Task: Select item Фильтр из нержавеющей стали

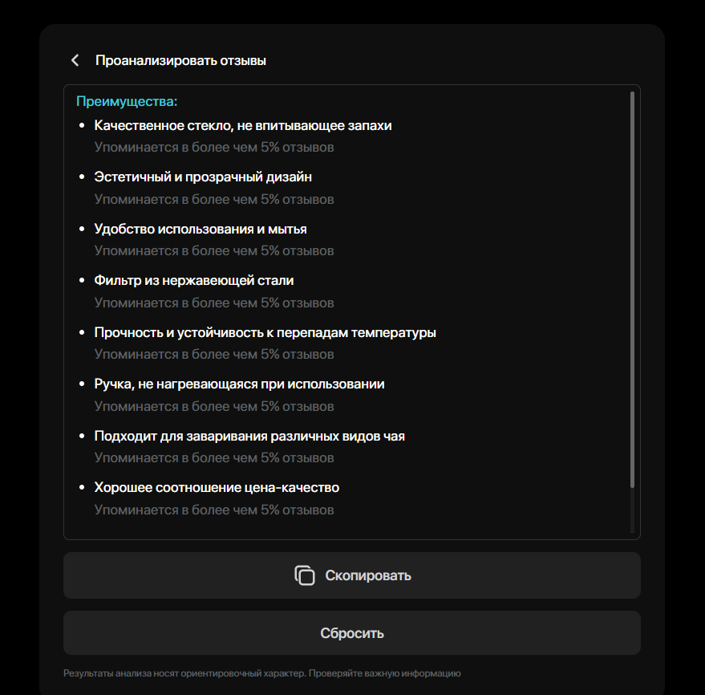Action: point(194,280)
